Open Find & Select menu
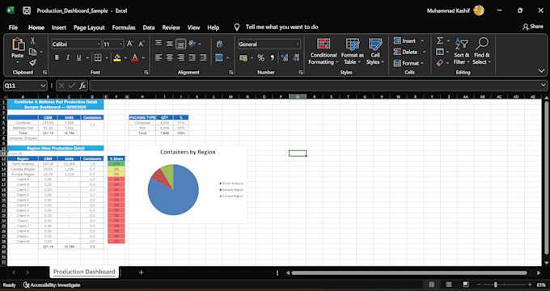 click(482, 52)
